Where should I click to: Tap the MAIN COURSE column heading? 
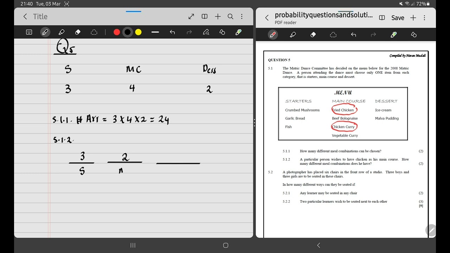coord(349,101)
